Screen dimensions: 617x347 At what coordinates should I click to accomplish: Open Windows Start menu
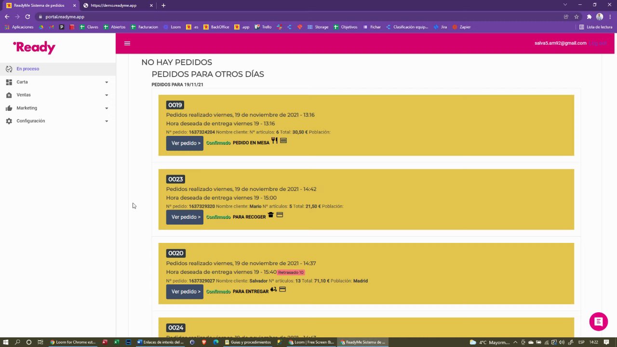pos(6,342)
